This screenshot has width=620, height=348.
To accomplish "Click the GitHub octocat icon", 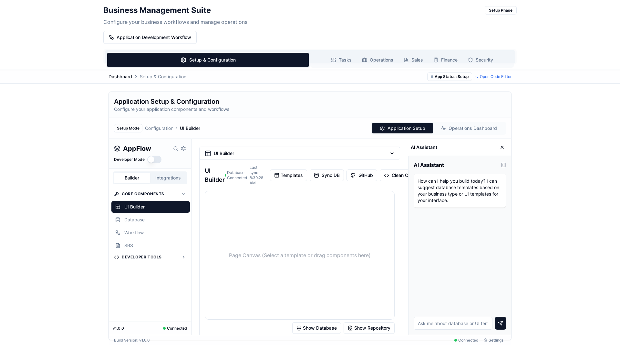I will [353, 175].
